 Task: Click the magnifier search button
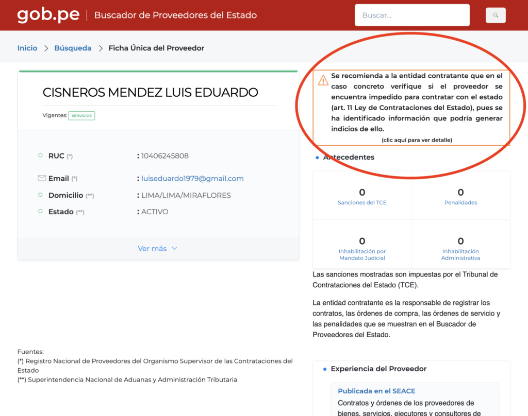[496, 15]
